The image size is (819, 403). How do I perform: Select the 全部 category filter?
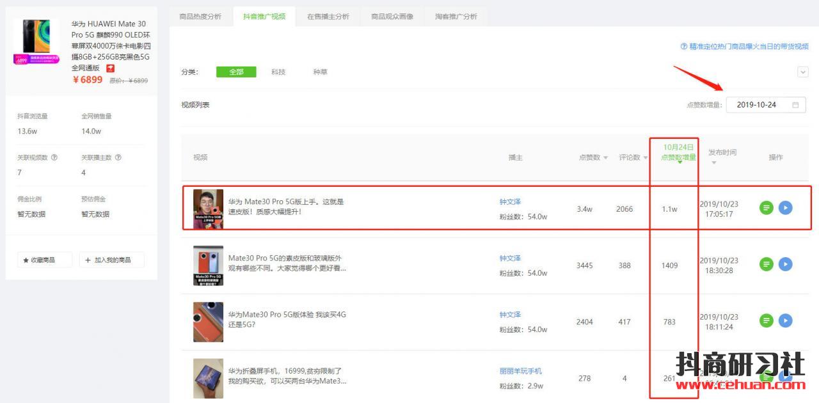pyautogui.click(x=236, y=72)
